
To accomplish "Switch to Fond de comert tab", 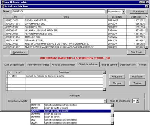I will tap(109, 65).
